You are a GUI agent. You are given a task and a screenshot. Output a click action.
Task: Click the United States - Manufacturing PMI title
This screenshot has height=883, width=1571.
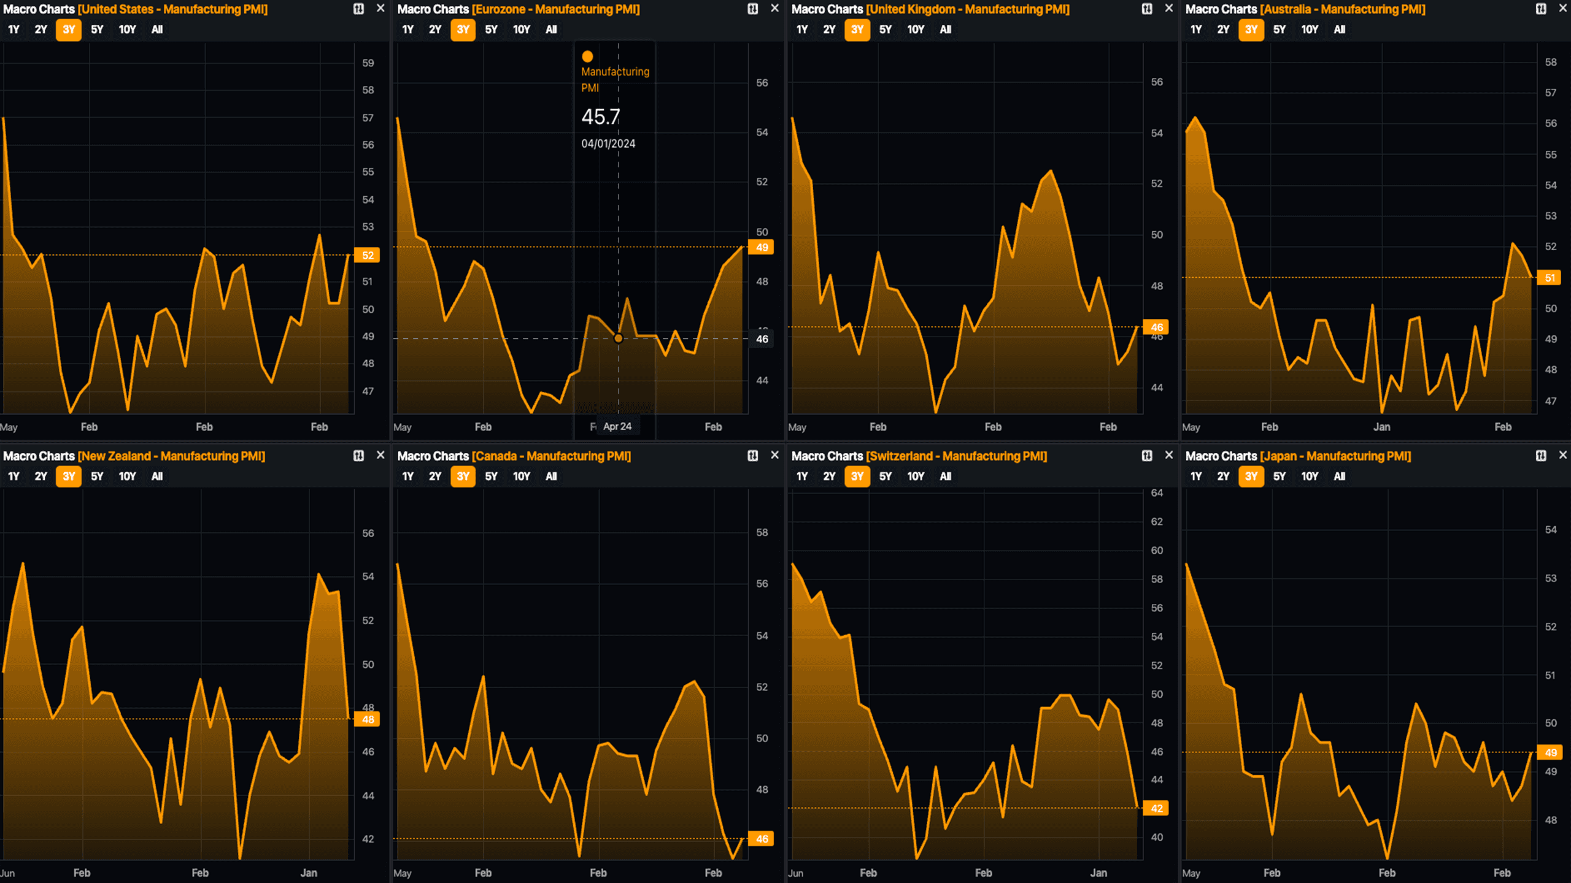tap(172, 9)
